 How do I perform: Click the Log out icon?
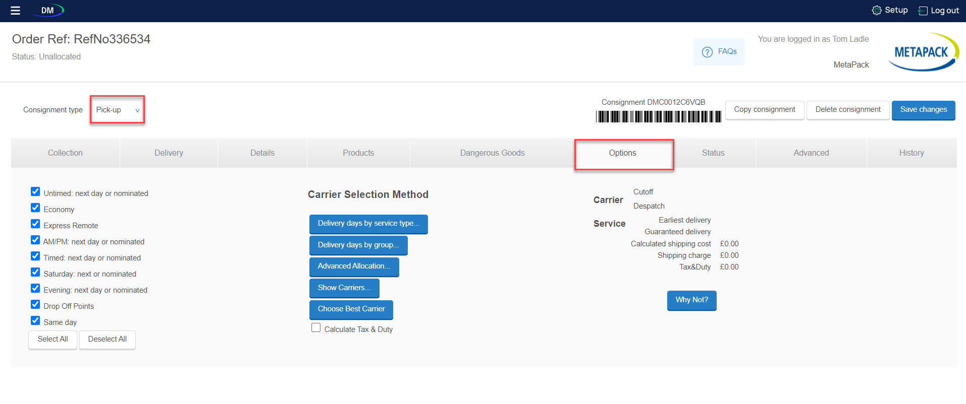click(x=923, y=11)
